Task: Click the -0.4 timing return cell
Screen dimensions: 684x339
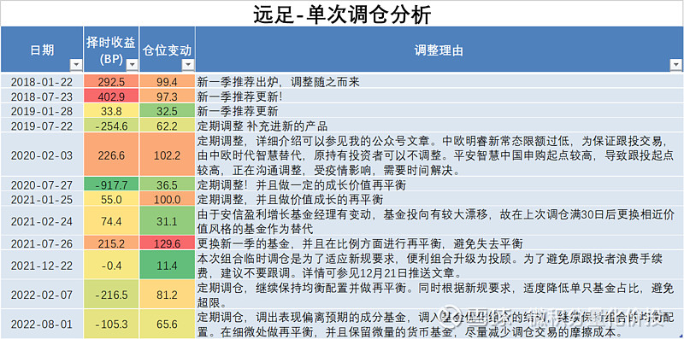Action: coord(111,266)
